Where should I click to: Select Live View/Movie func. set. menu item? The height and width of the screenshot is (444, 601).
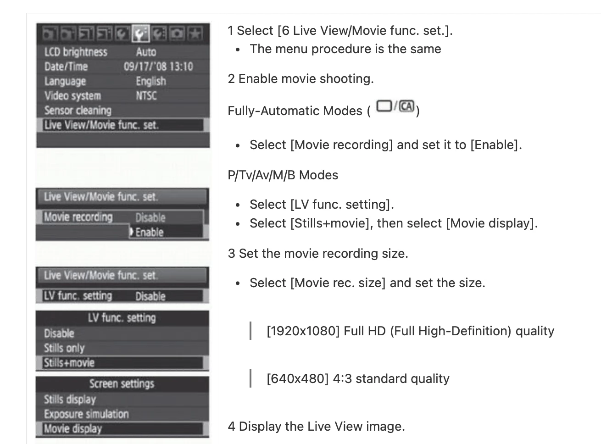click(122, 125)
